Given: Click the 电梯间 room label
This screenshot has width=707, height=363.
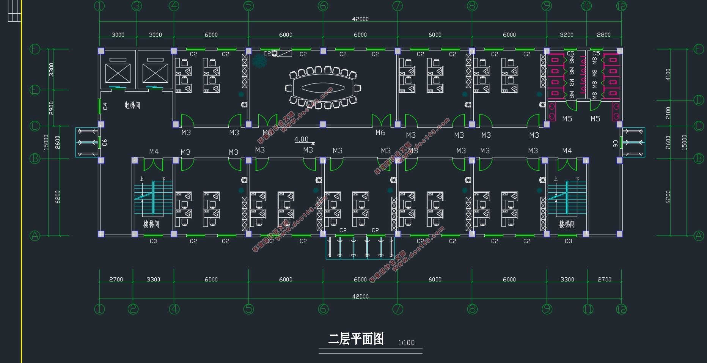Looking at the screenshot, I should point(132,105).
